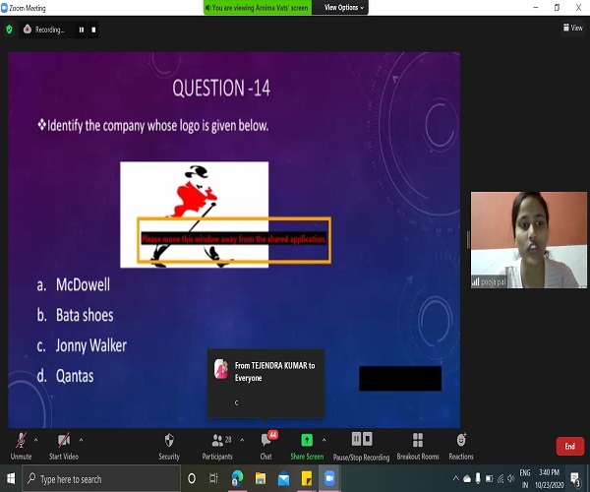The image size is (590, 492).
Task: Pause recording from top-left indicator
Action: (82, 30)
